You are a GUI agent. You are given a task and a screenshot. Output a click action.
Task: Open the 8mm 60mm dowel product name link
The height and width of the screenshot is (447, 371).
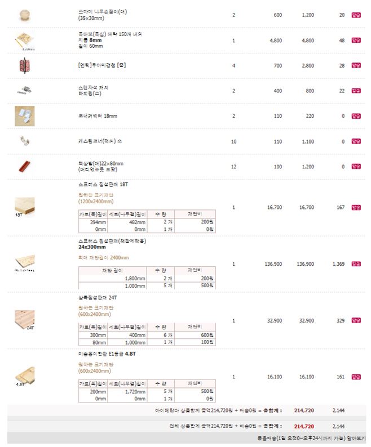(x=110, y=40)
